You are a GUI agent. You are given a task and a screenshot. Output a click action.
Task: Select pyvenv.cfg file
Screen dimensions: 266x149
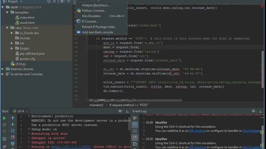pyautogui.click(x=27, y=59)
